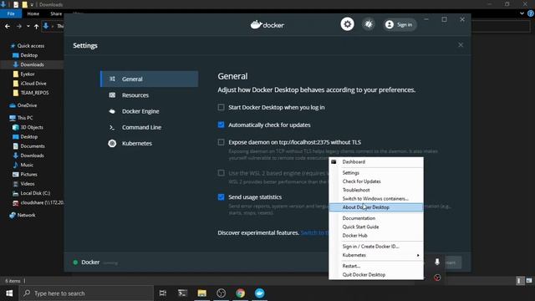This screenshot has height=301, width=535.
Task: Select Sign in / Create Docker ID
Action: 376,247
